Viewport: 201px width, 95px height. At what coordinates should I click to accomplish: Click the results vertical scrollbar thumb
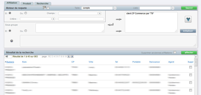(x=196, y=62)
